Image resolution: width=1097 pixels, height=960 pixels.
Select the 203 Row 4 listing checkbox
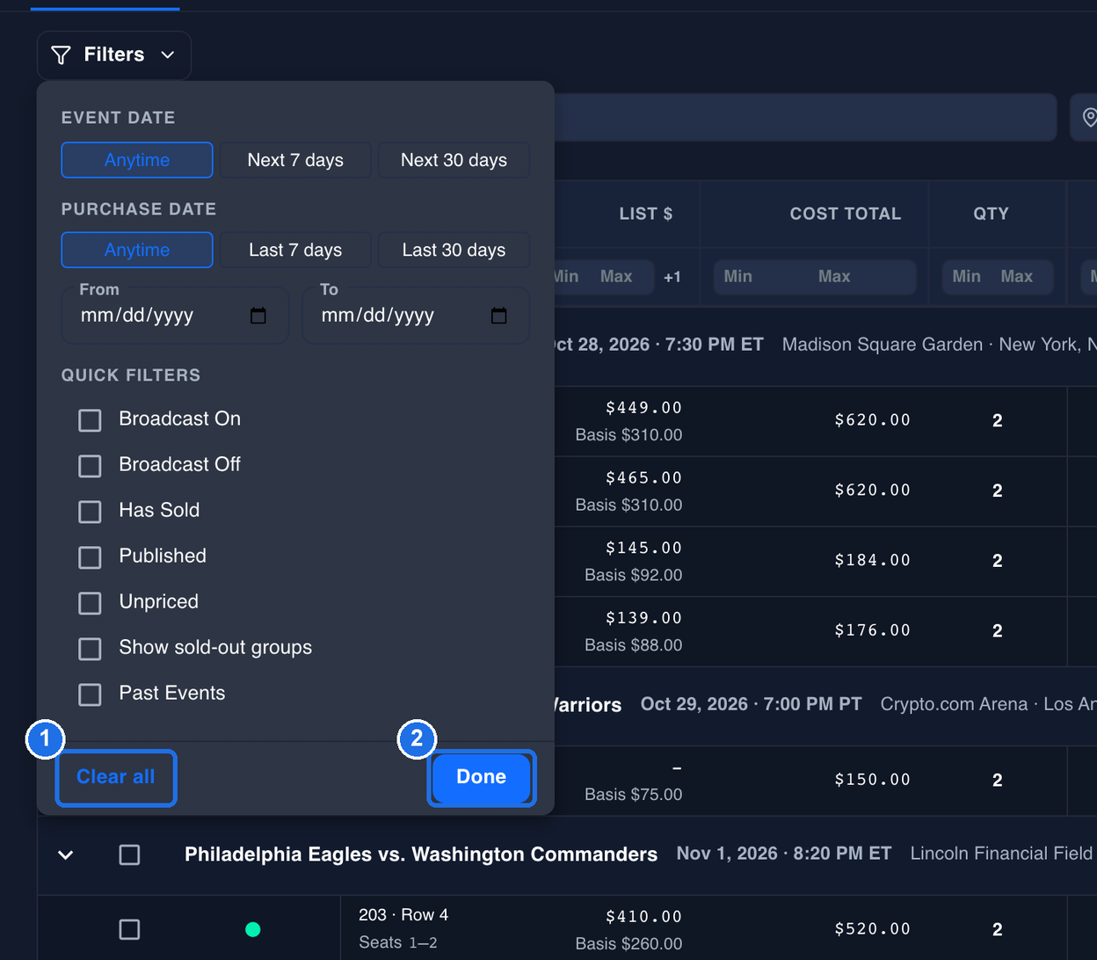129,929
